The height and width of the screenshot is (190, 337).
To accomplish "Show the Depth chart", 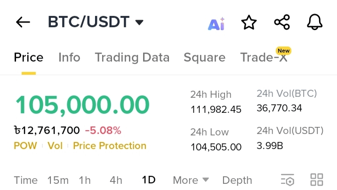I will click(x=237, y=180).
